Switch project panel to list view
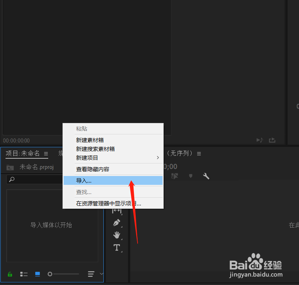 24,274
